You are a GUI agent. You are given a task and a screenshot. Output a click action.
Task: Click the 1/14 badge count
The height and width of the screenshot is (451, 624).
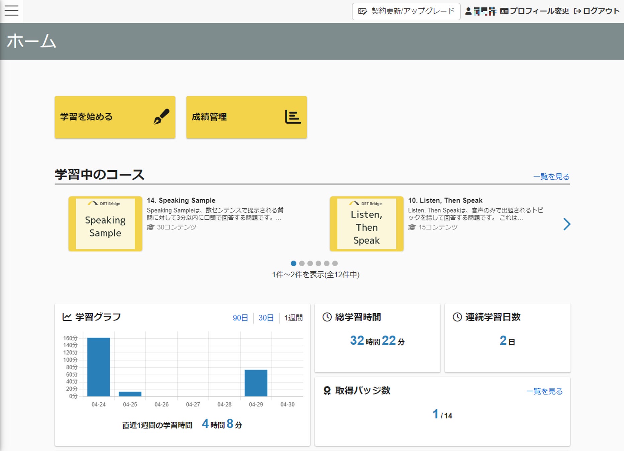coord(442,415)
